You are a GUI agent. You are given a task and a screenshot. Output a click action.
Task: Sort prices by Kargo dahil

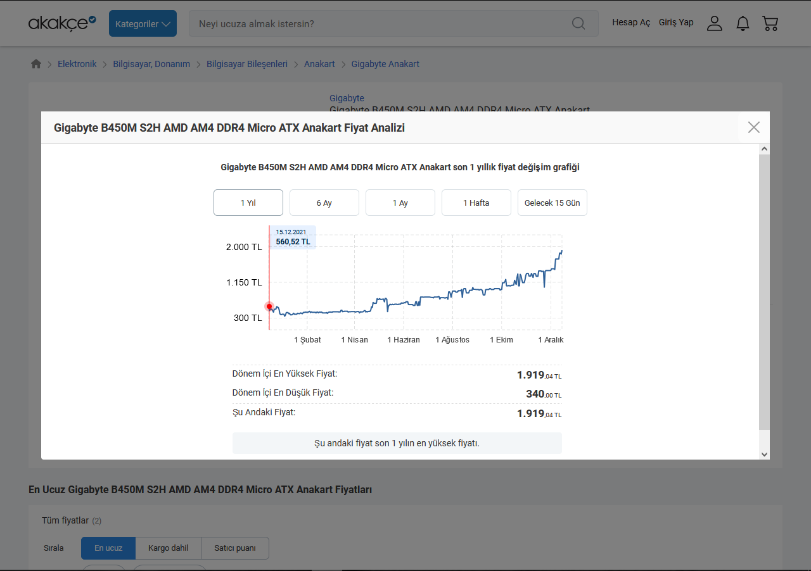[x=168, y=548]
